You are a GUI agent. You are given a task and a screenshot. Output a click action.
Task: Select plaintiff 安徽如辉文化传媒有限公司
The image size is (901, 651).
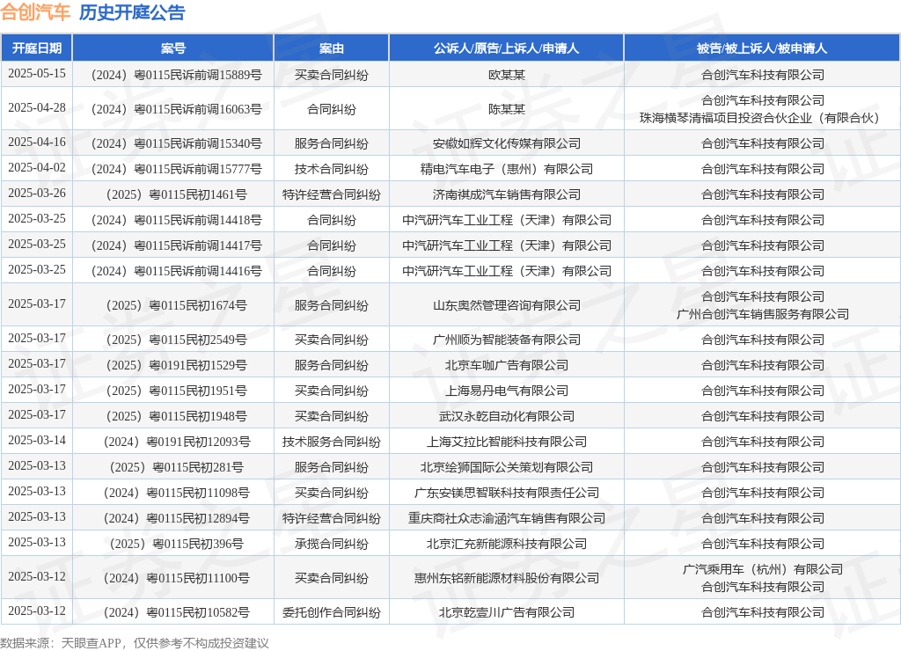[x=506, y=143]
